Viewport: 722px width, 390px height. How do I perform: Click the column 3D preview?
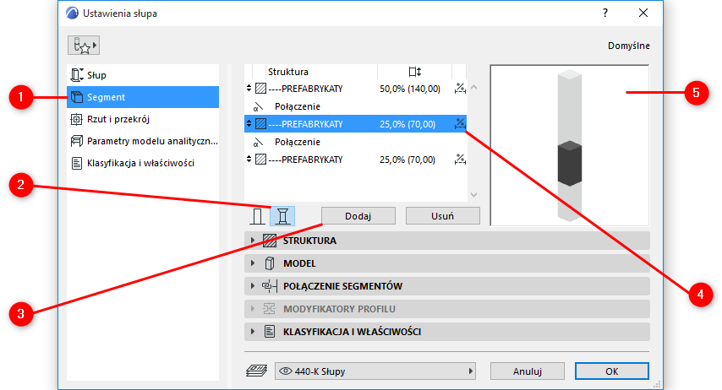pos(570,145)
